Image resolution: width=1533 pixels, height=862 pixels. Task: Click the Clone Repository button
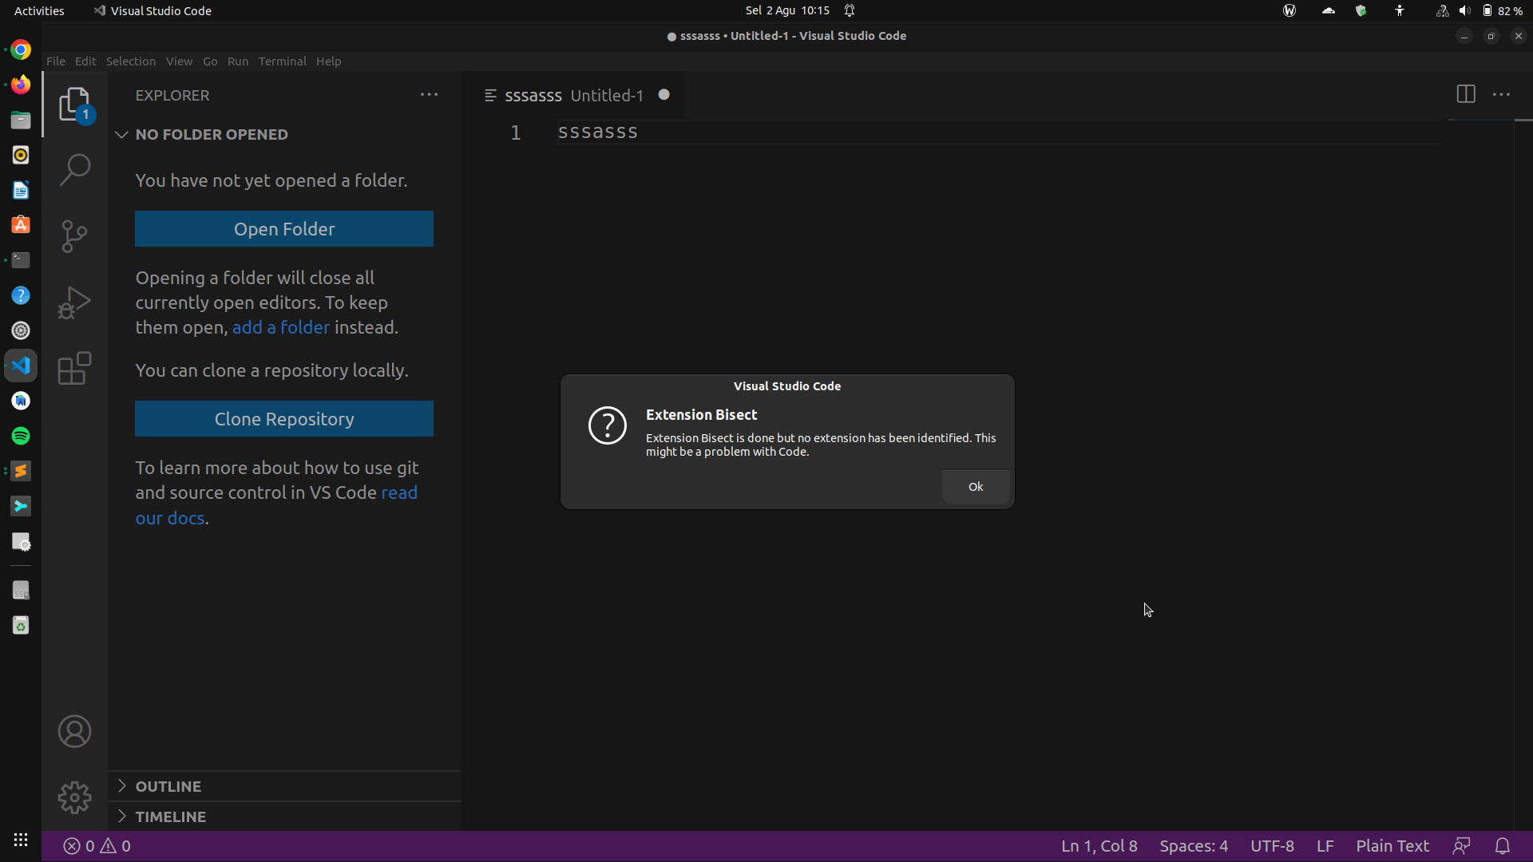[284, 418]
